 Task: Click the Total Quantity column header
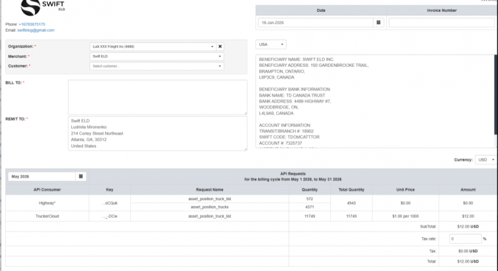(351, 190)
